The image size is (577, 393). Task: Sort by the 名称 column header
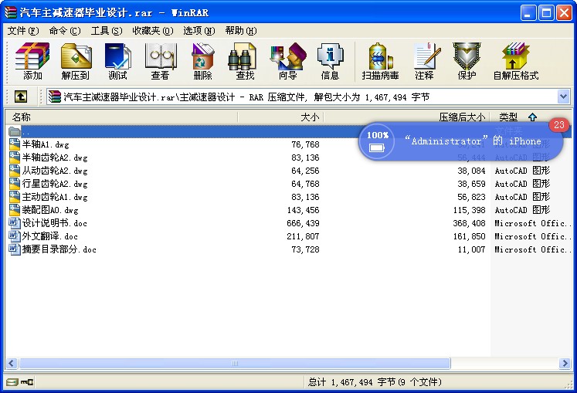tap(121, 117)
